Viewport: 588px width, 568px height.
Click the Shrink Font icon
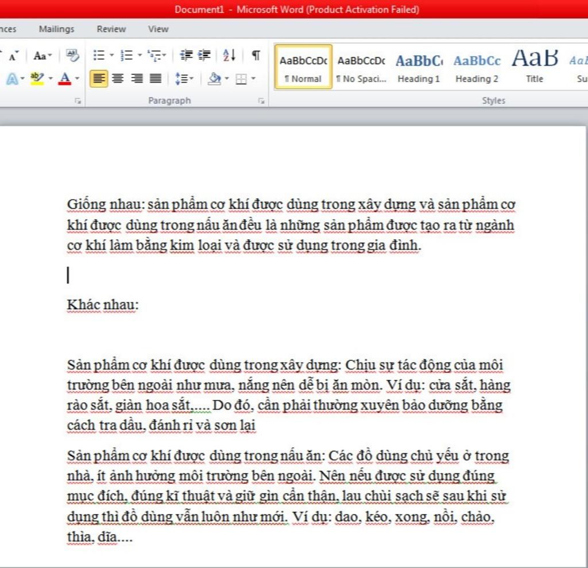(14, 56)
